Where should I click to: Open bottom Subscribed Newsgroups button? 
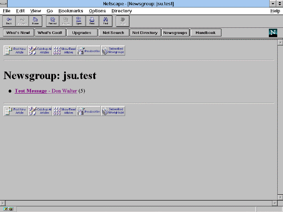tap(113, 111)
